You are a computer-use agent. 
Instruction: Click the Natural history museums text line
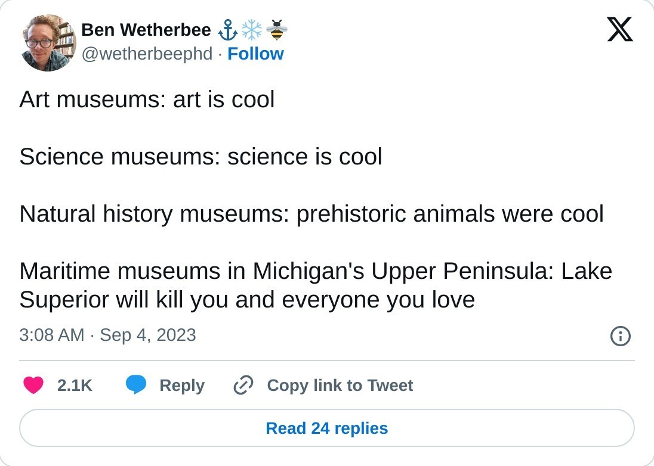311,213
